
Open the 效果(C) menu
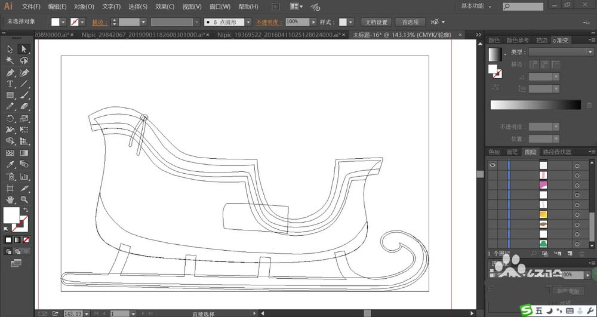165,7
